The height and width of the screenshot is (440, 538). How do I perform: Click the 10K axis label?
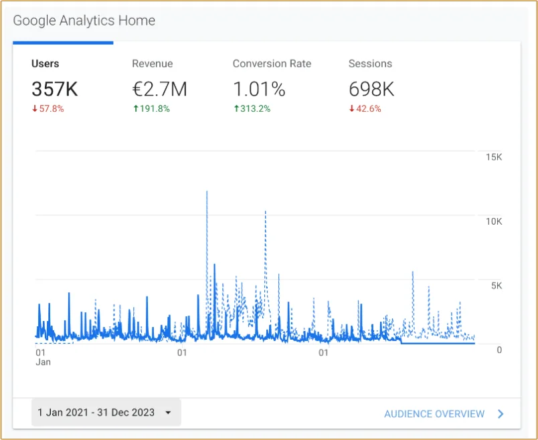[494, 221]
